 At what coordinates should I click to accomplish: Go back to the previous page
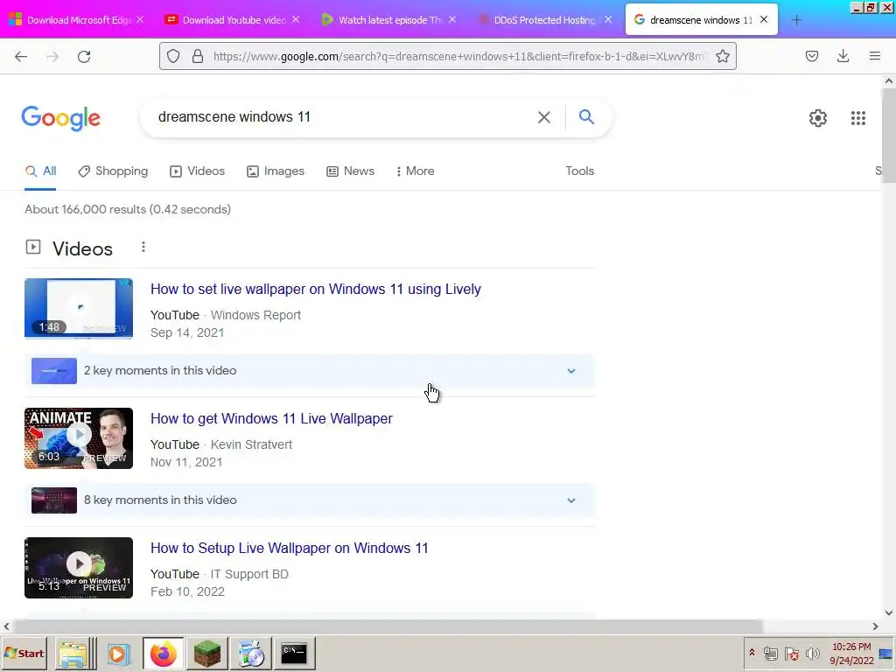tap(21, 56)
